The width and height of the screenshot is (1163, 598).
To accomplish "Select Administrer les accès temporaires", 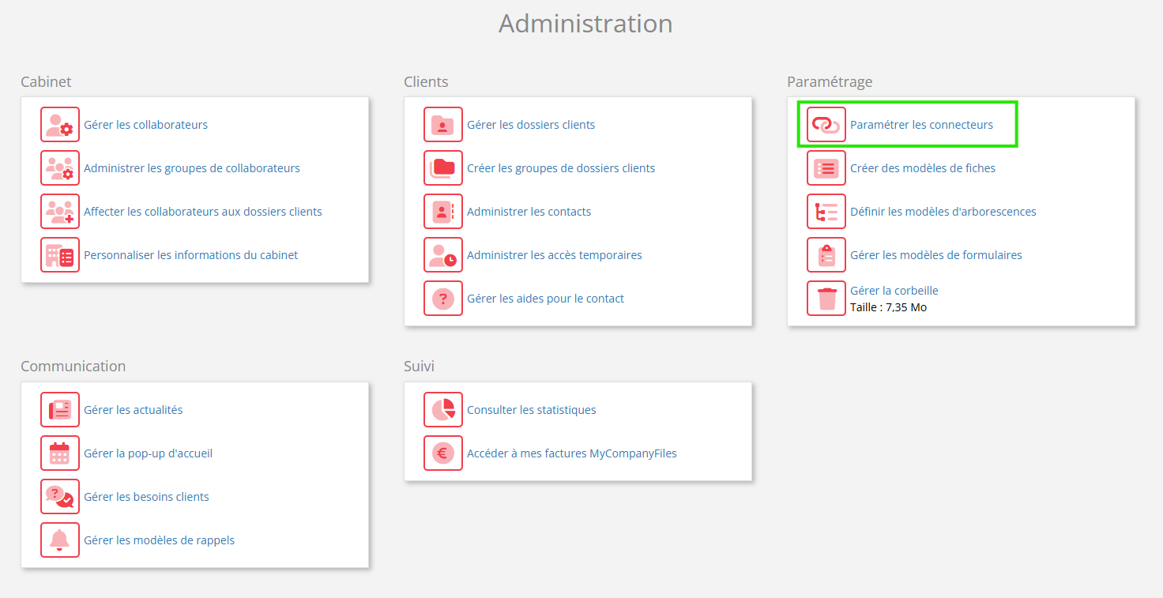I will (x=554, y=255).
